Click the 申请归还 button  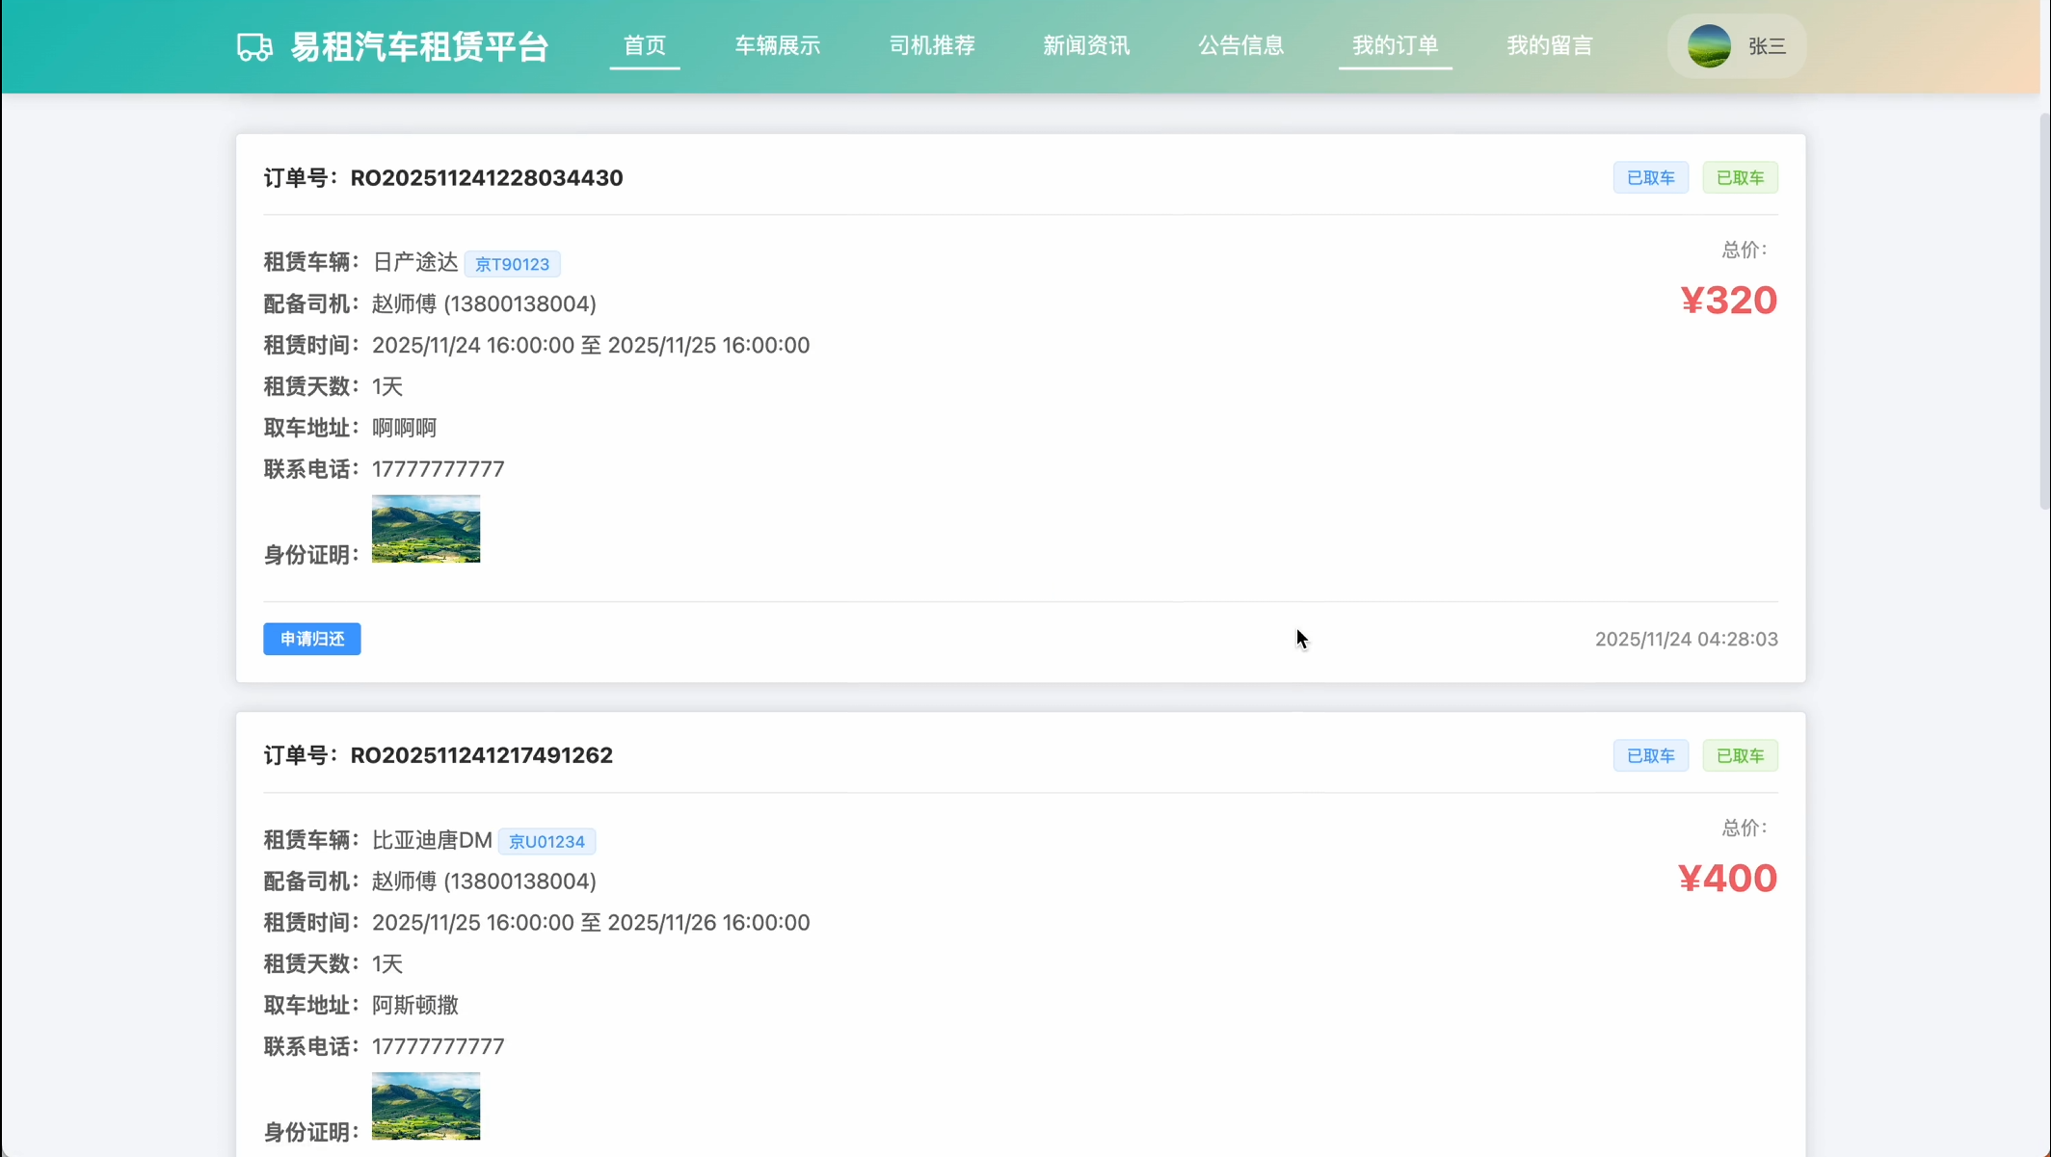311,639
